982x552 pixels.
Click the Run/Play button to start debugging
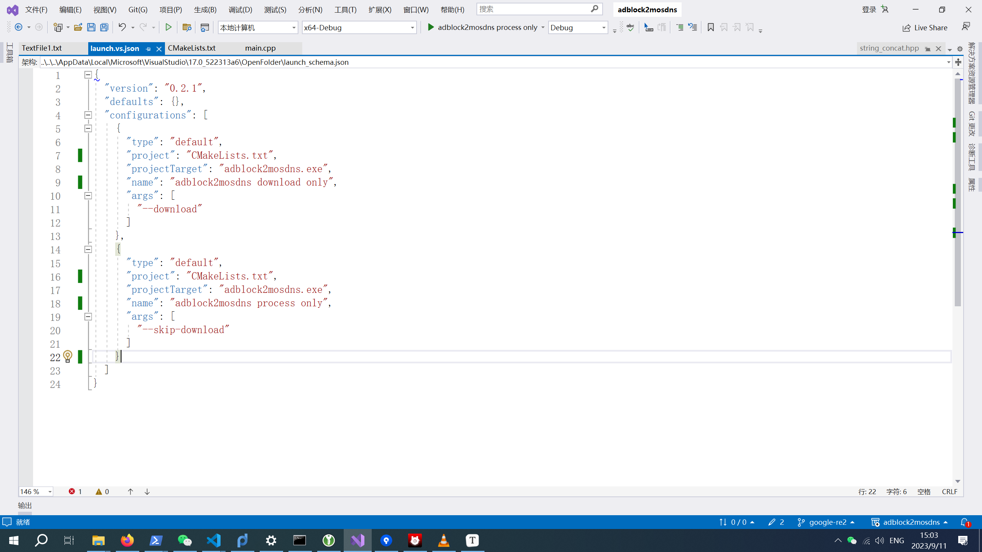(x=430, y=27)
